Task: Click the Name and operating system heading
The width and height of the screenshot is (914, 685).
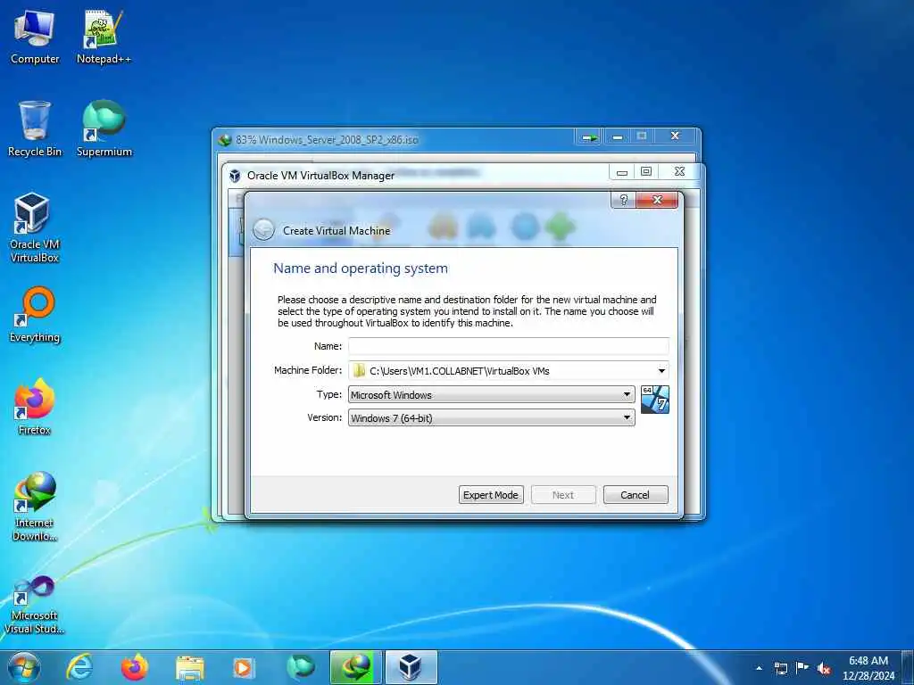Action: click(x=361, y=268)
